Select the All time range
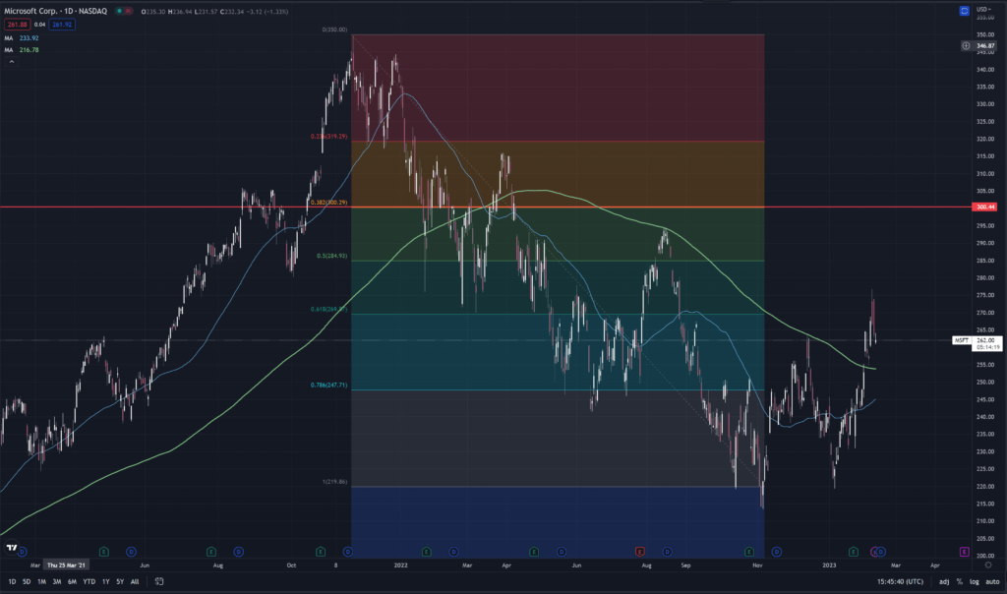1007x594 pixels. (134, 582)
